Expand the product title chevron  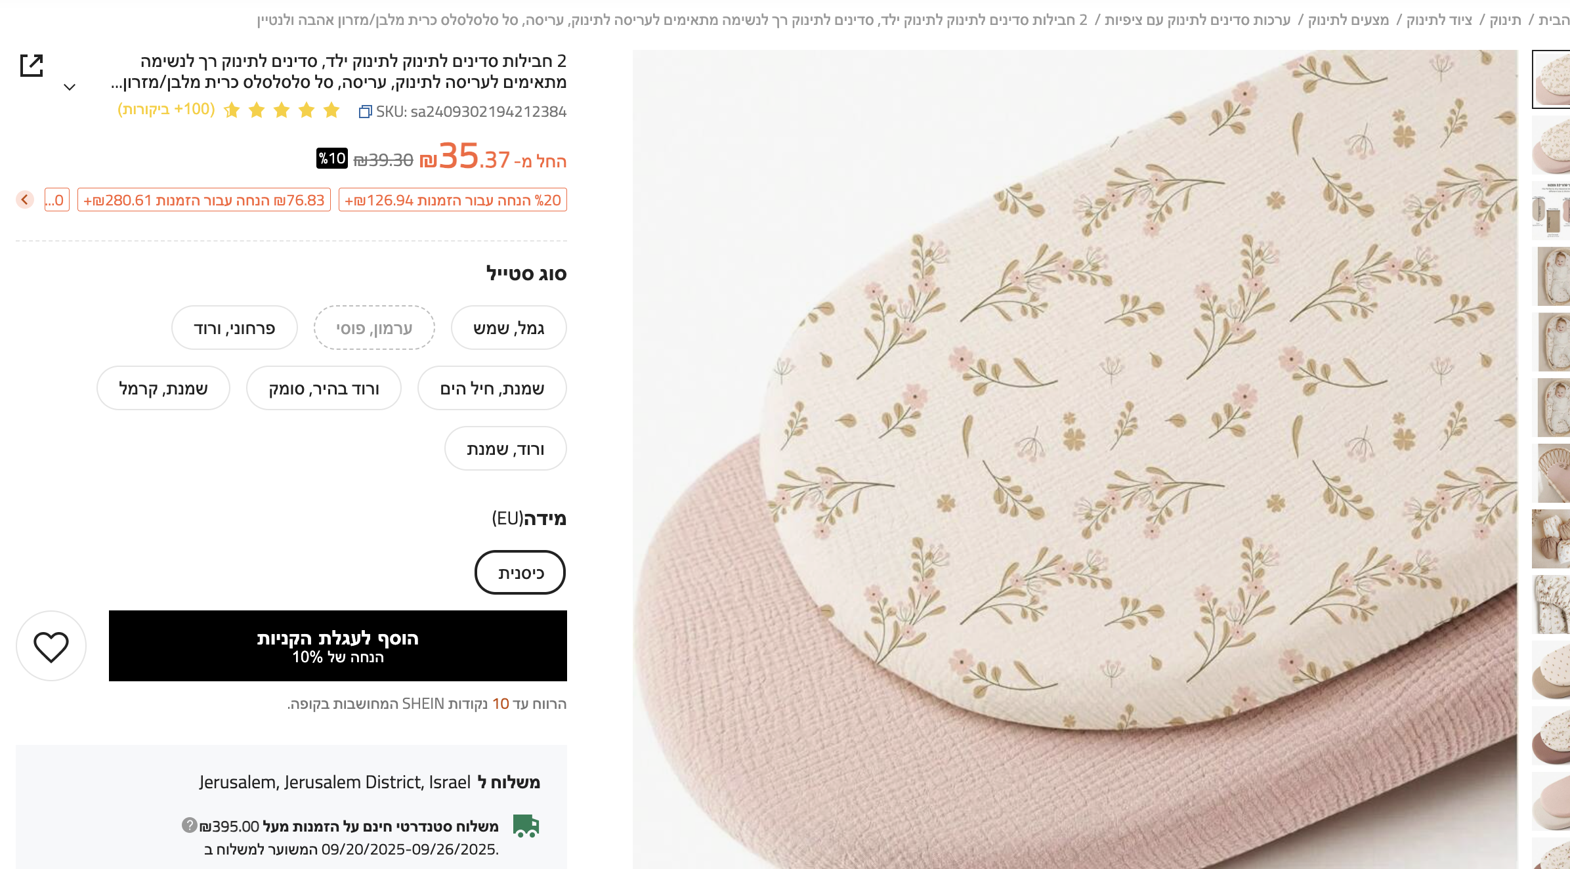(x=70, y=87)
